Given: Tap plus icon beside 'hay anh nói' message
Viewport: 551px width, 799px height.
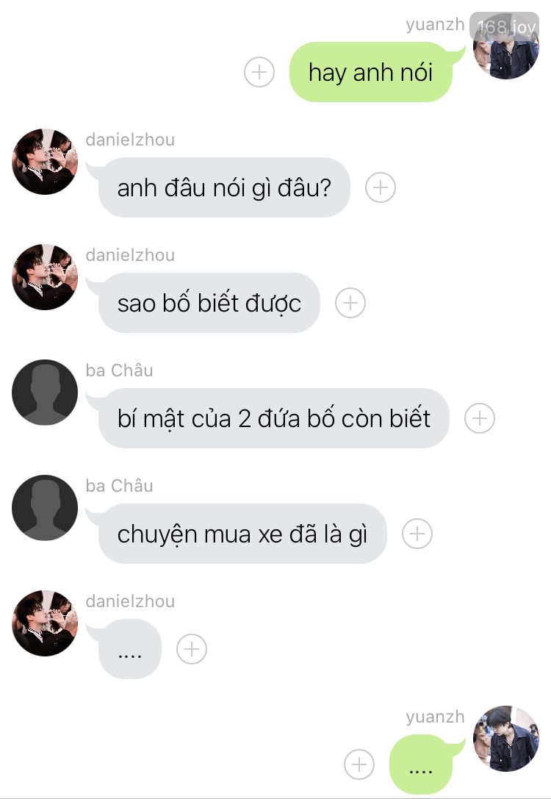Looking at the screenshot, I should [259, 72].
